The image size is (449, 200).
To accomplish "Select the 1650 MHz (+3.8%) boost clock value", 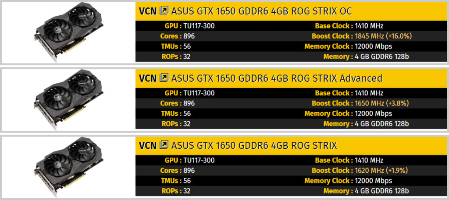I will coord(381,103).
